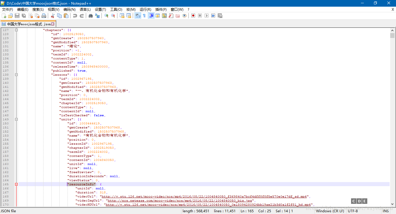Screen dimensions: 396x214
Task: Follow the videoUrl sd.mp4 link
Action: pos(204,197)
